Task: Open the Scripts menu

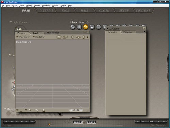Action: (x=63, y=6)
